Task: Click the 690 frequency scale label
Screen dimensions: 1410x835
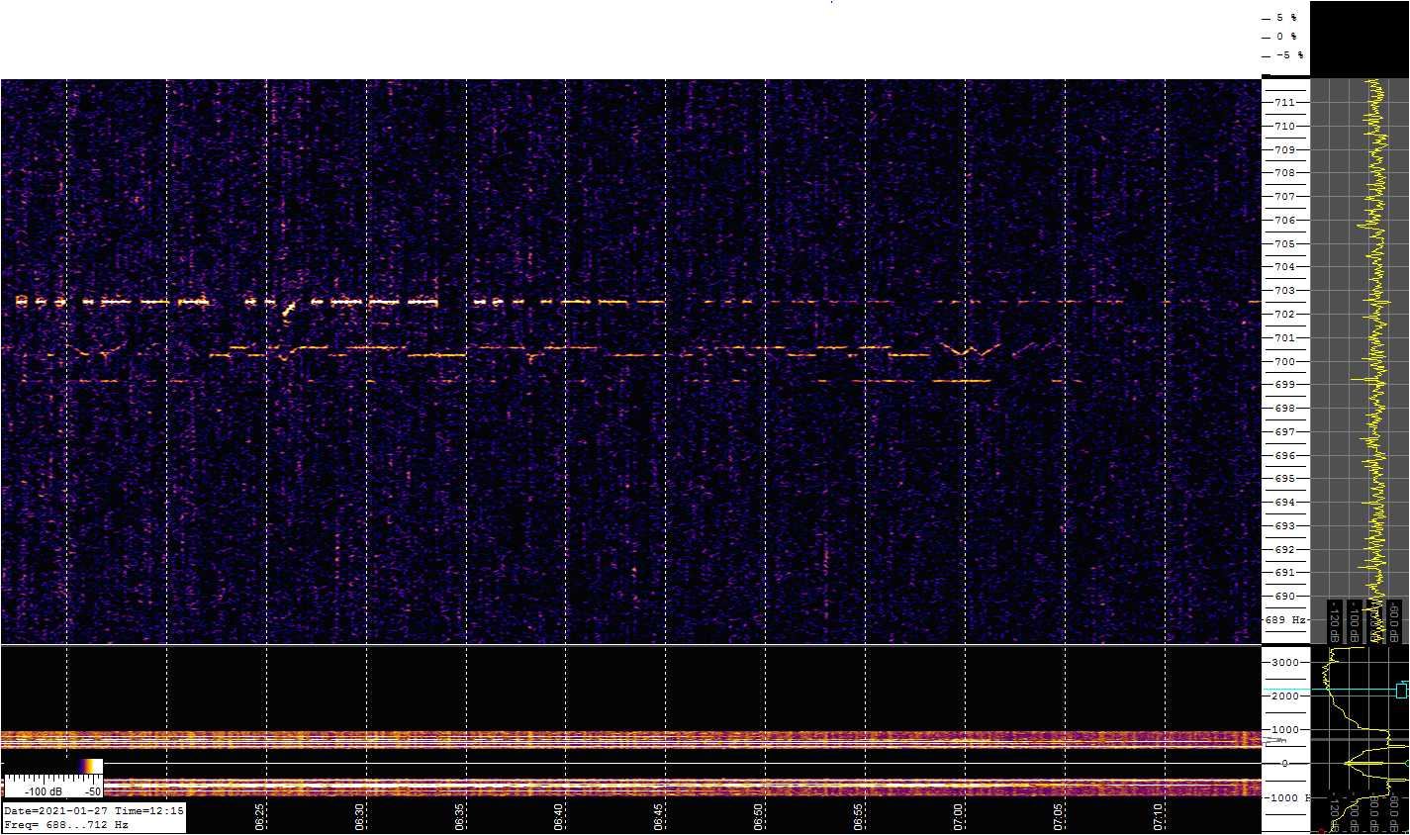Action: coord(1285,597)
